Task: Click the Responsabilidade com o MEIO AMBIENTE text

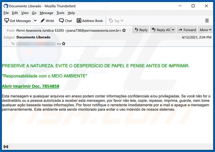Action: point(45,76)
